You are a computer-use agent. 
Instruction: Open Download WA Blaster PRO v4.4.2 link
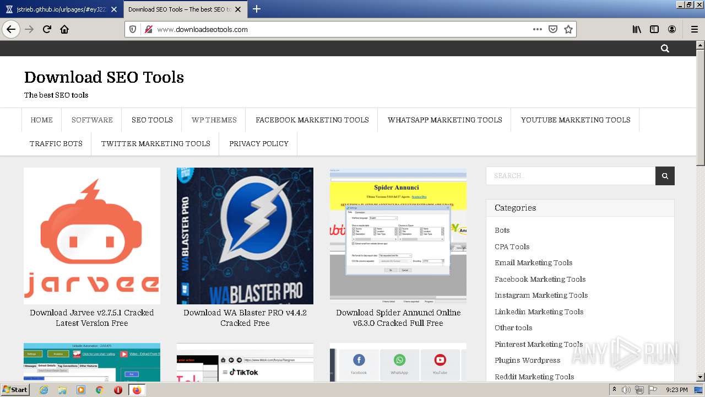[245, 318]
